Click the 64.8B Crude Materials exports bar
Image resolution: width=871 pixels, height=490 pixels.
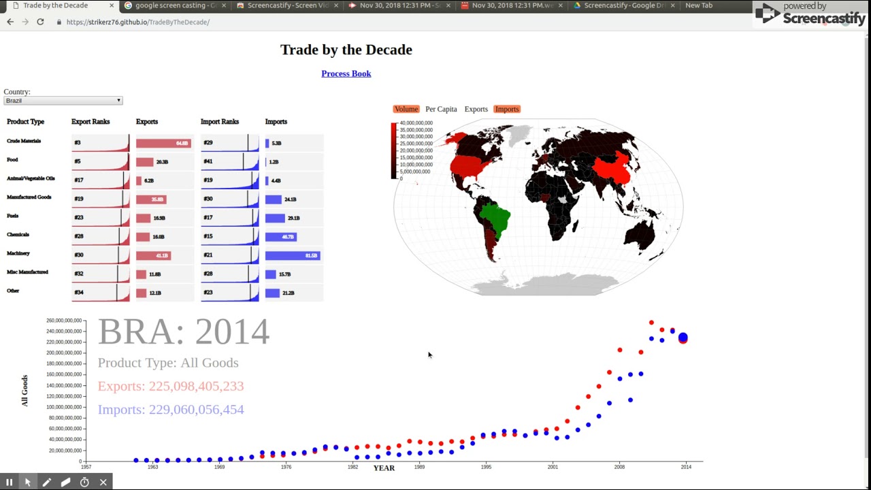click(163, 143)
